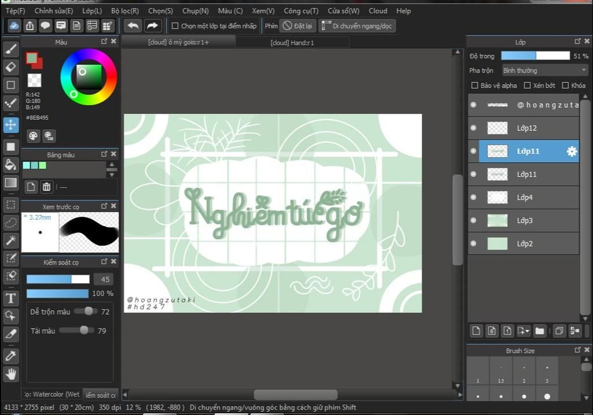Add new swatch in Bảng màu panel
Image resolution: width=593 pixels, height=415 pixels.
click(31, 187)
